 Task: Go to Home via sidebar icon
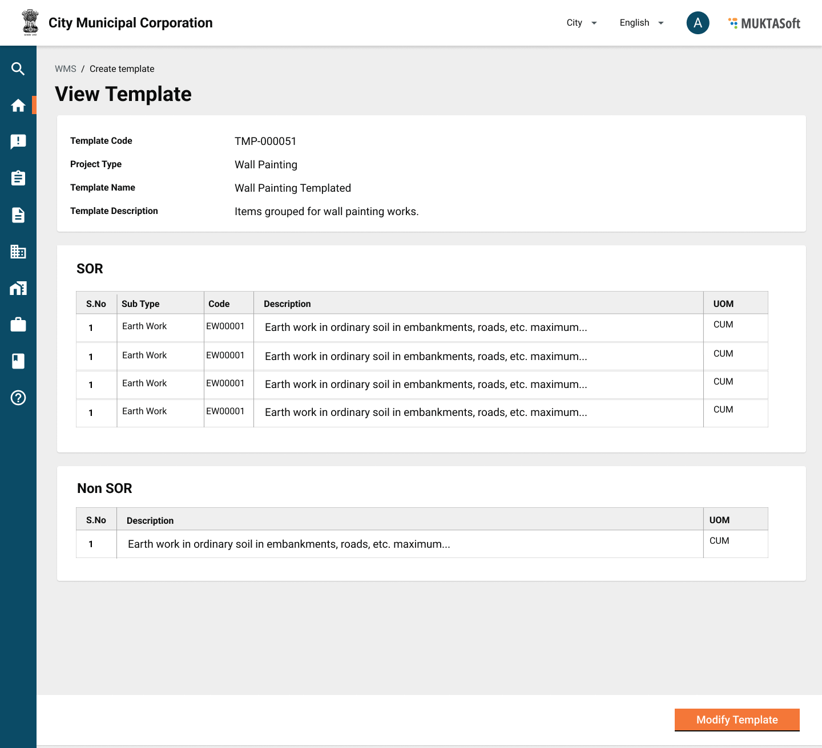coord(18,106)
